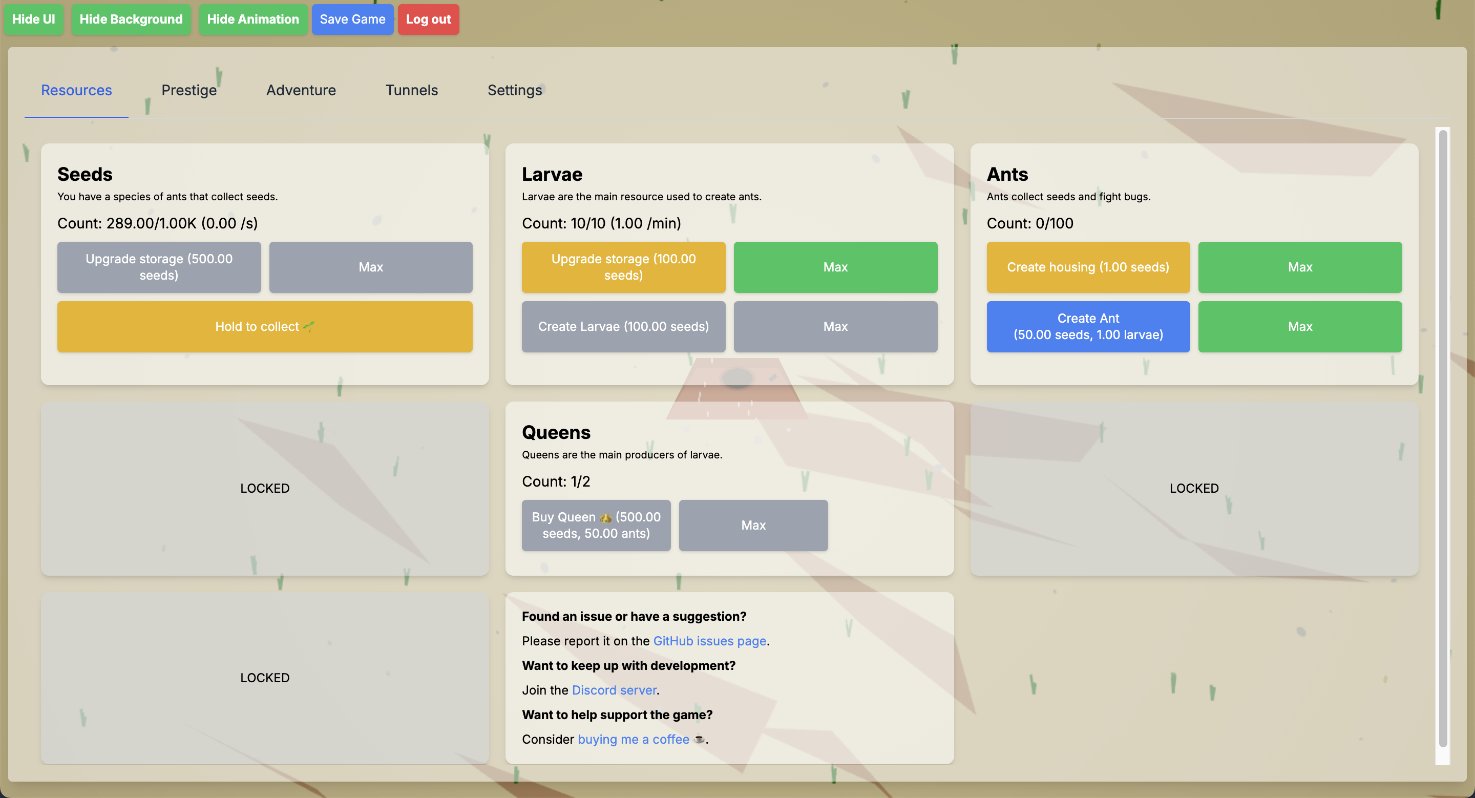Click LOCKED card left of the Queens card
Screen dimensions: 1475x798
pyautogui.click(x=265, y=489)
